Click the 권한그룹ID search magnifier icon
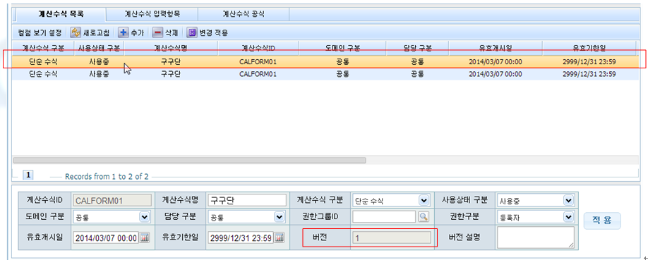 pyautogui.click(x=424, y=216)
